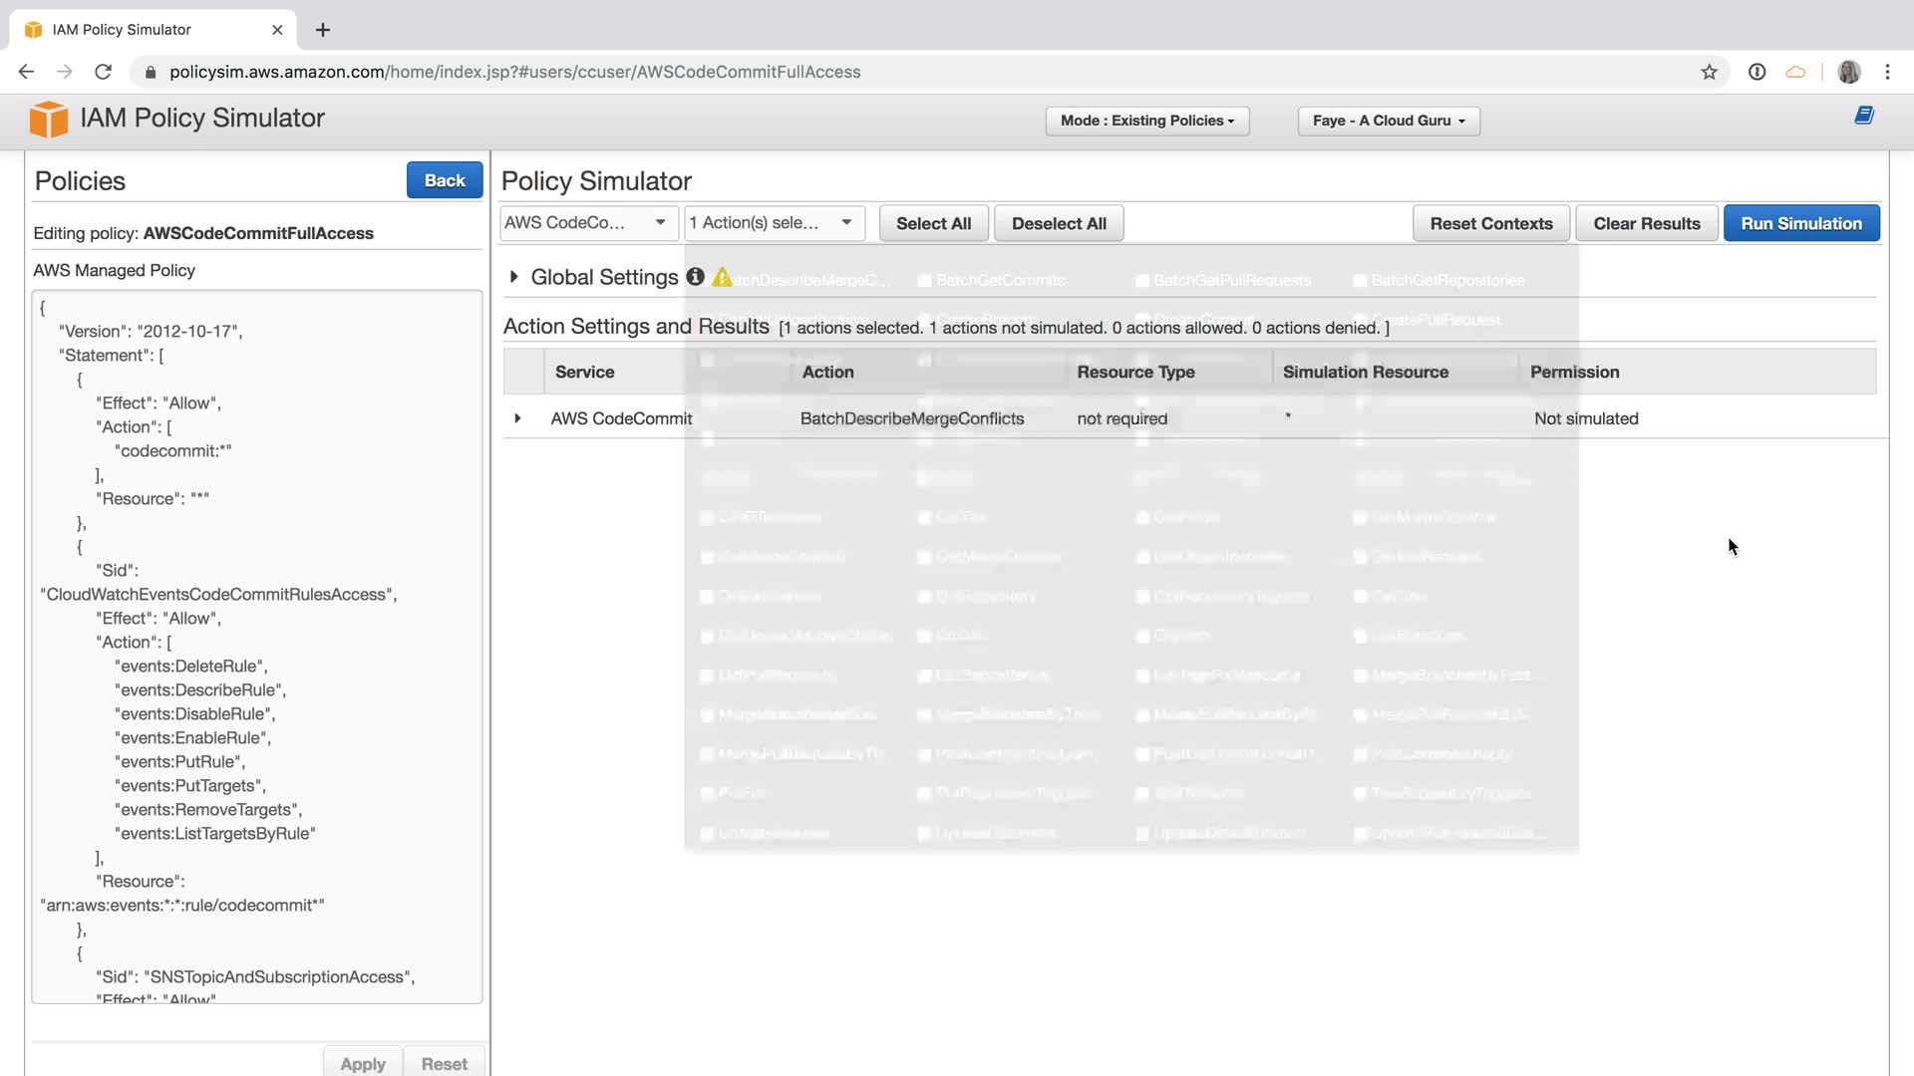Click the AWS orange cube logo

point(48,119)
